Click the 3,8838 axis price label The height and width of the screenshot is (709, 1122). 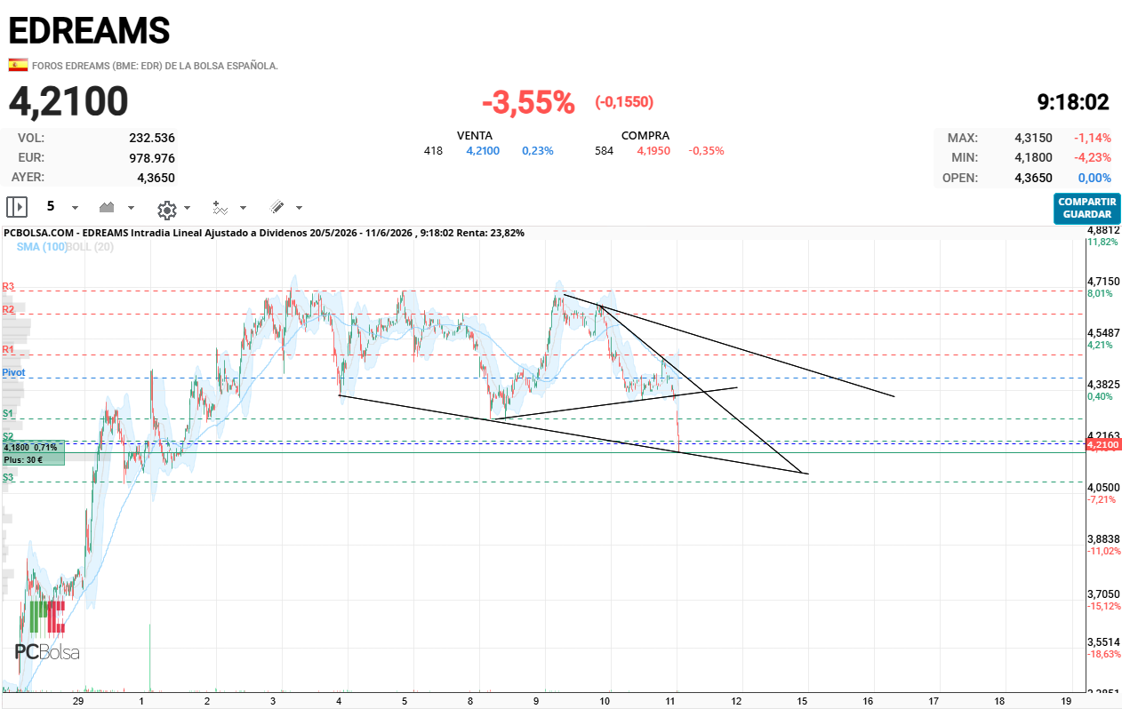[1105, 539]
